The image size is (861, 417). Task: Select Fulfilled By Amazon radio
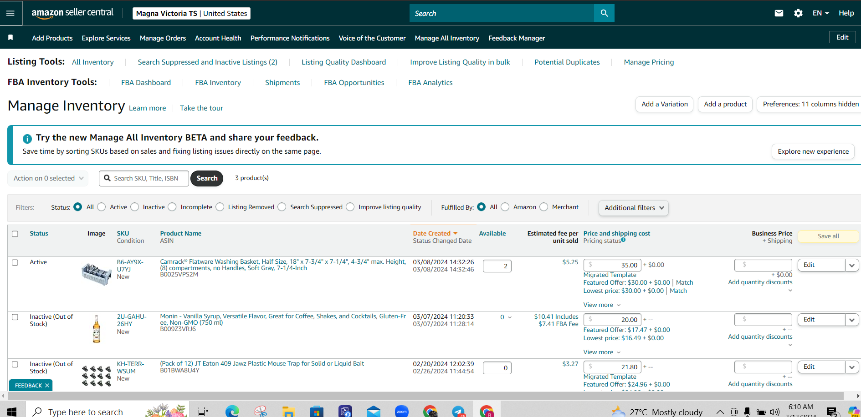click(505, 207)
